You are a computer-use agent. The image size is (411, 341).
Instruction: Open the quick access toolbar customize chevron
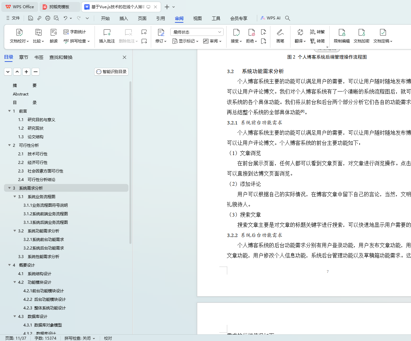(87, 18)
